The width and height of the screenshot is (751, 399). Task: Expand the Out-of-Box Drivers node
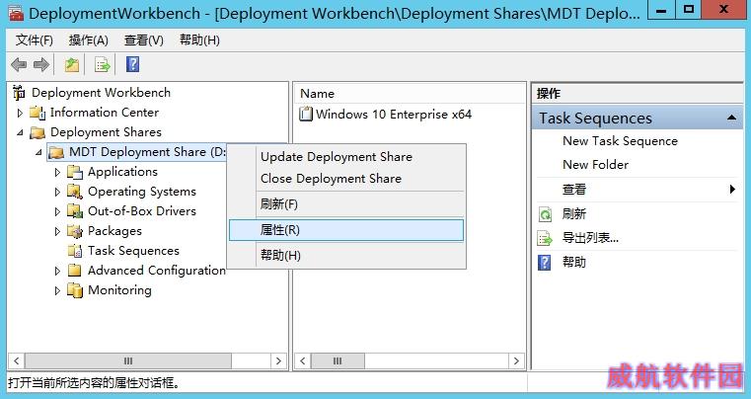[57, 211]
